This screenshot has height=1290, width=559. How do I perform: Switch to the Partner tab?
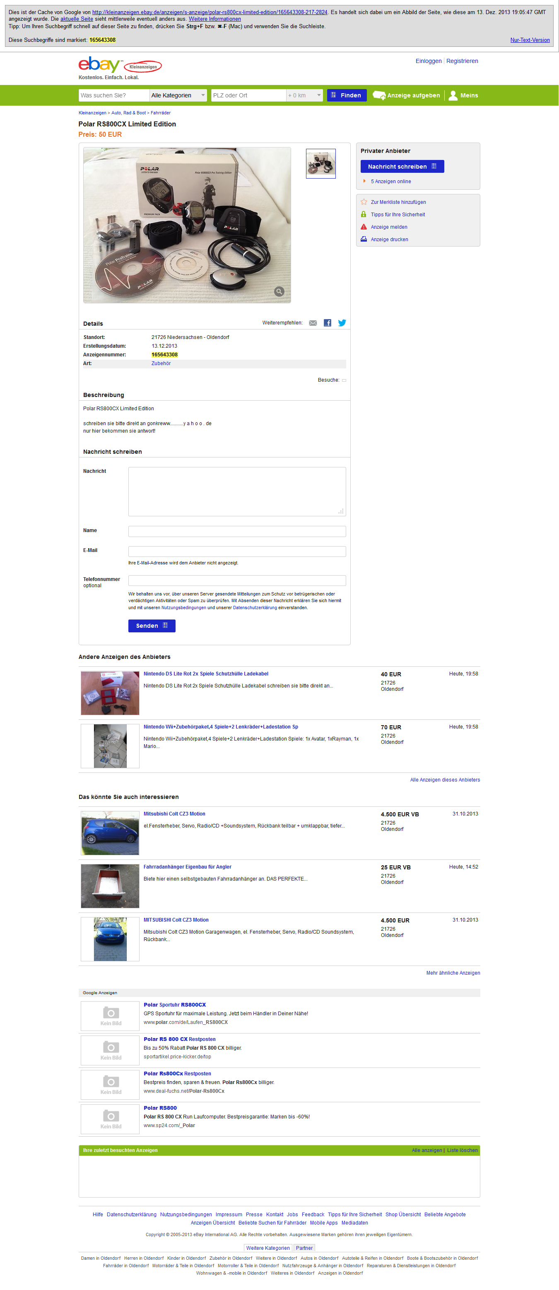click(304, 1248)
